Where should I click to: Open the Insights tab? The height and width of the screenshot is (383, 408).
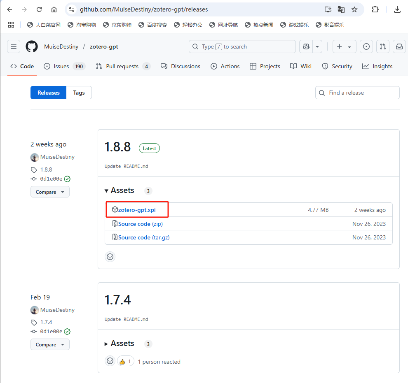click(377, 67)
